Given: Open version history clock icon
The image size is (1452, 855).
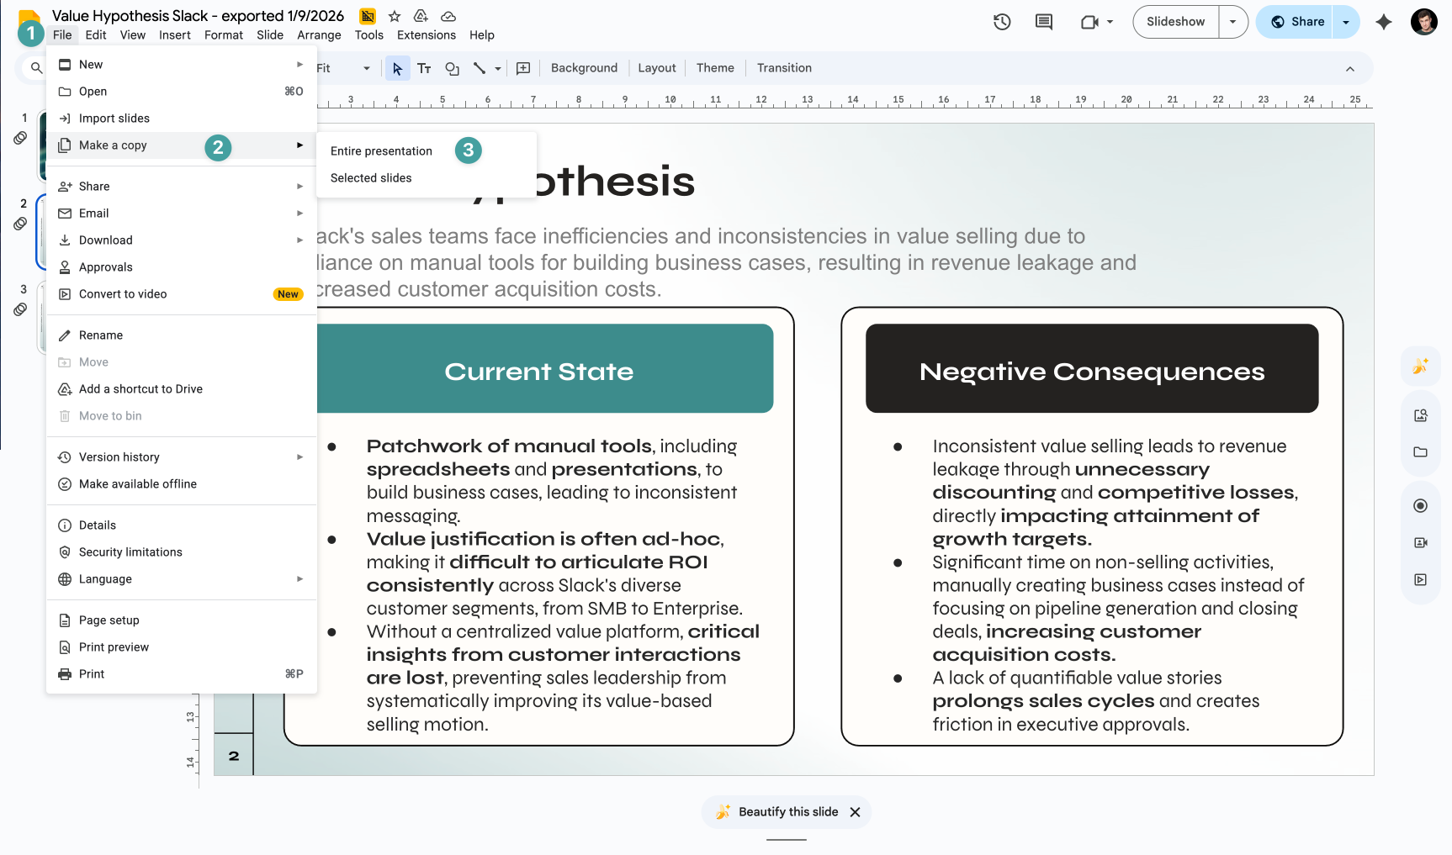Looking at the screenshot, I should point(1001,22).
